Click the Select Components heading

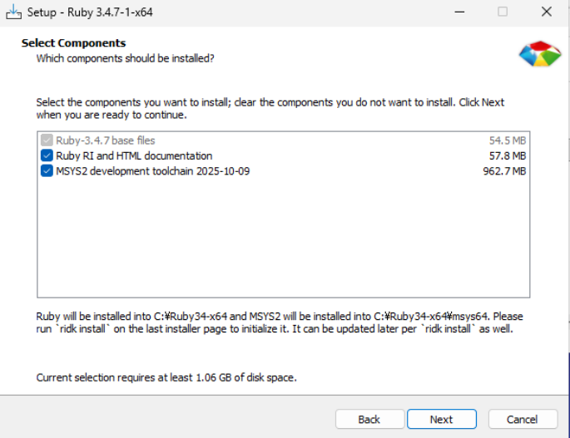73,43
